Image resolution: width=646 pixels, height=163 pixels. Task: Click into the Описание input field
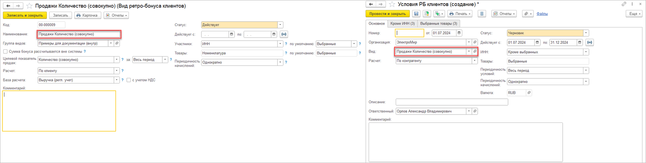(x=452, y=102)
